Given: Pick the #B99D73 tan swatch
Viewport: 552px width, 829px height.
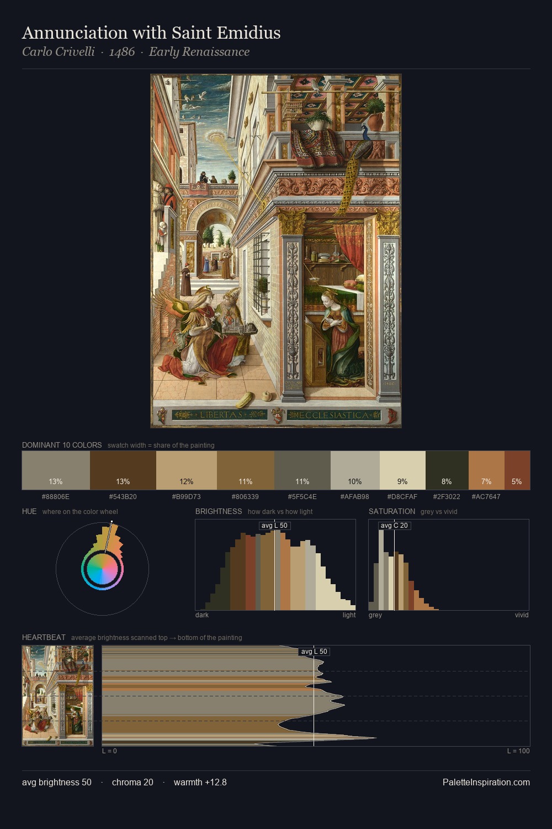Looking at the screenshot, I should [x=187, y=470].
